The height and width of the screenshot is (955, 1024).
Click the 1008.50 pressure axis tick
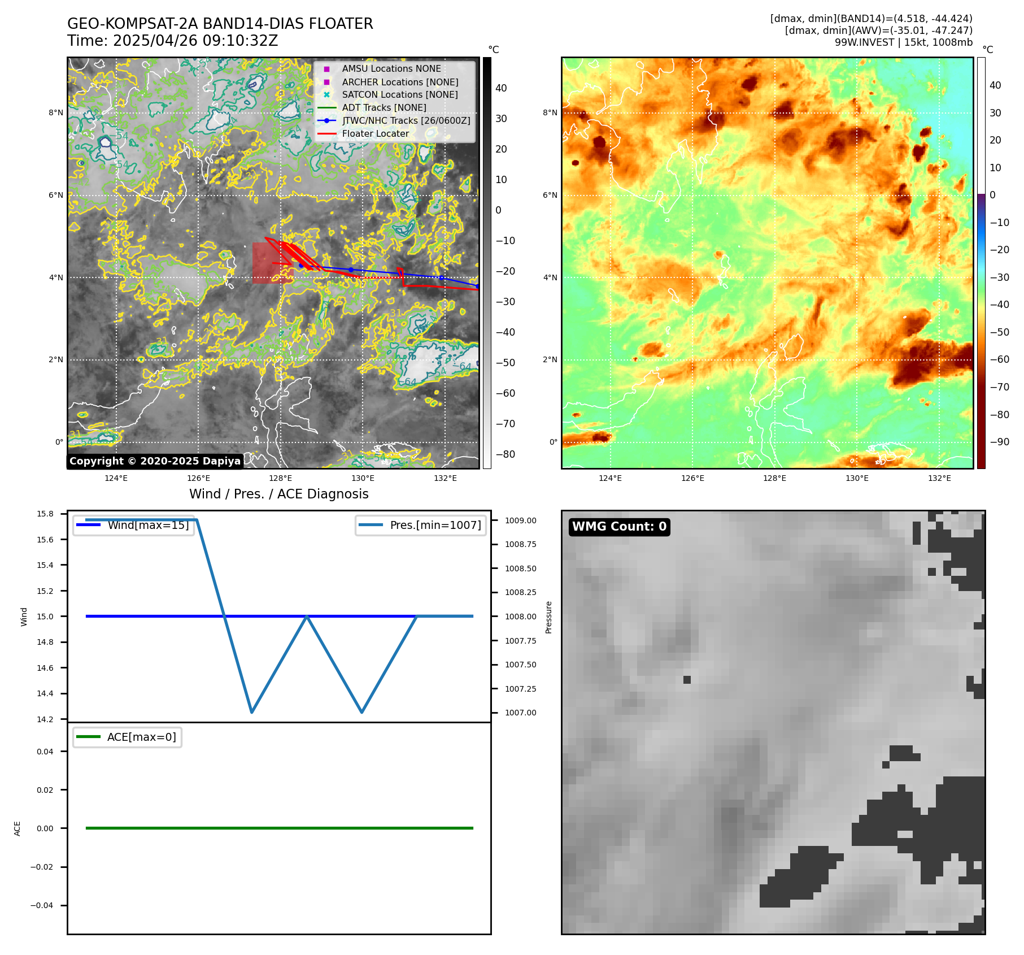[521, 568]
